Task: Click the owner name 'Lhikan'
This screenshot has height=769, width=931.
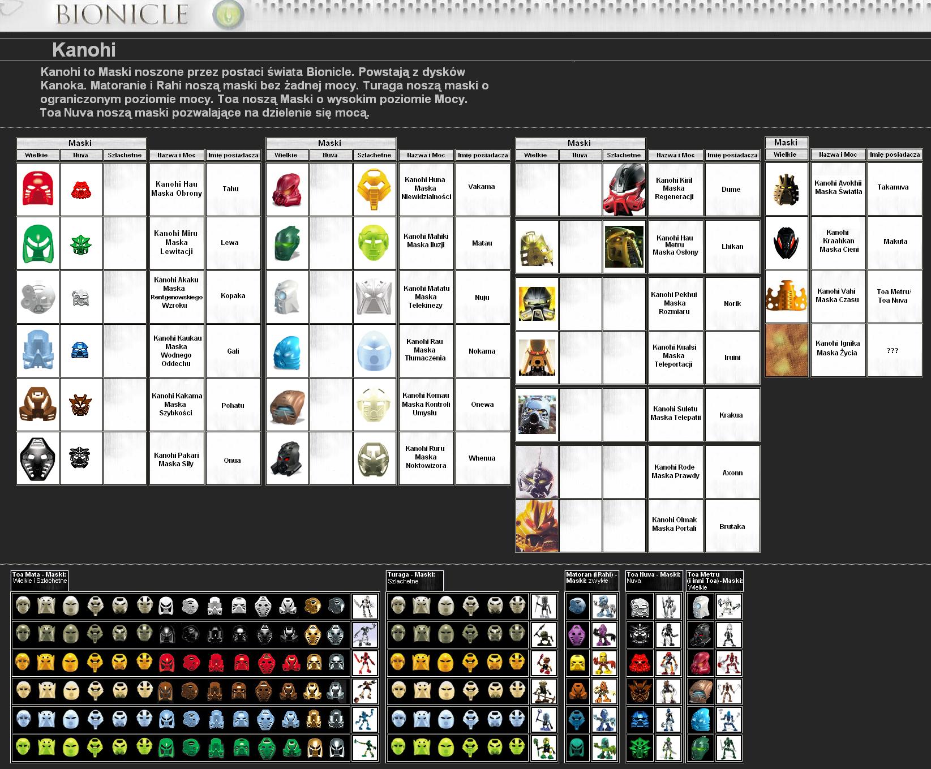Action: point(732,247)
